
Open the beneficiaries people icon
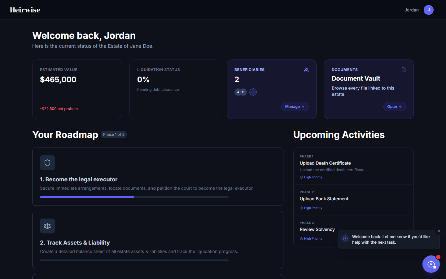pos(306,70)
